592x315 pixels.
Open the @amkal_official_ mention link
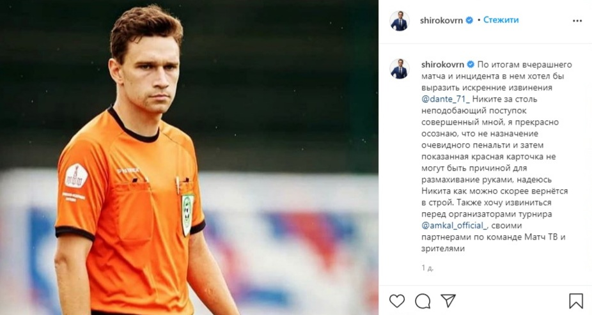click(455, 226)
